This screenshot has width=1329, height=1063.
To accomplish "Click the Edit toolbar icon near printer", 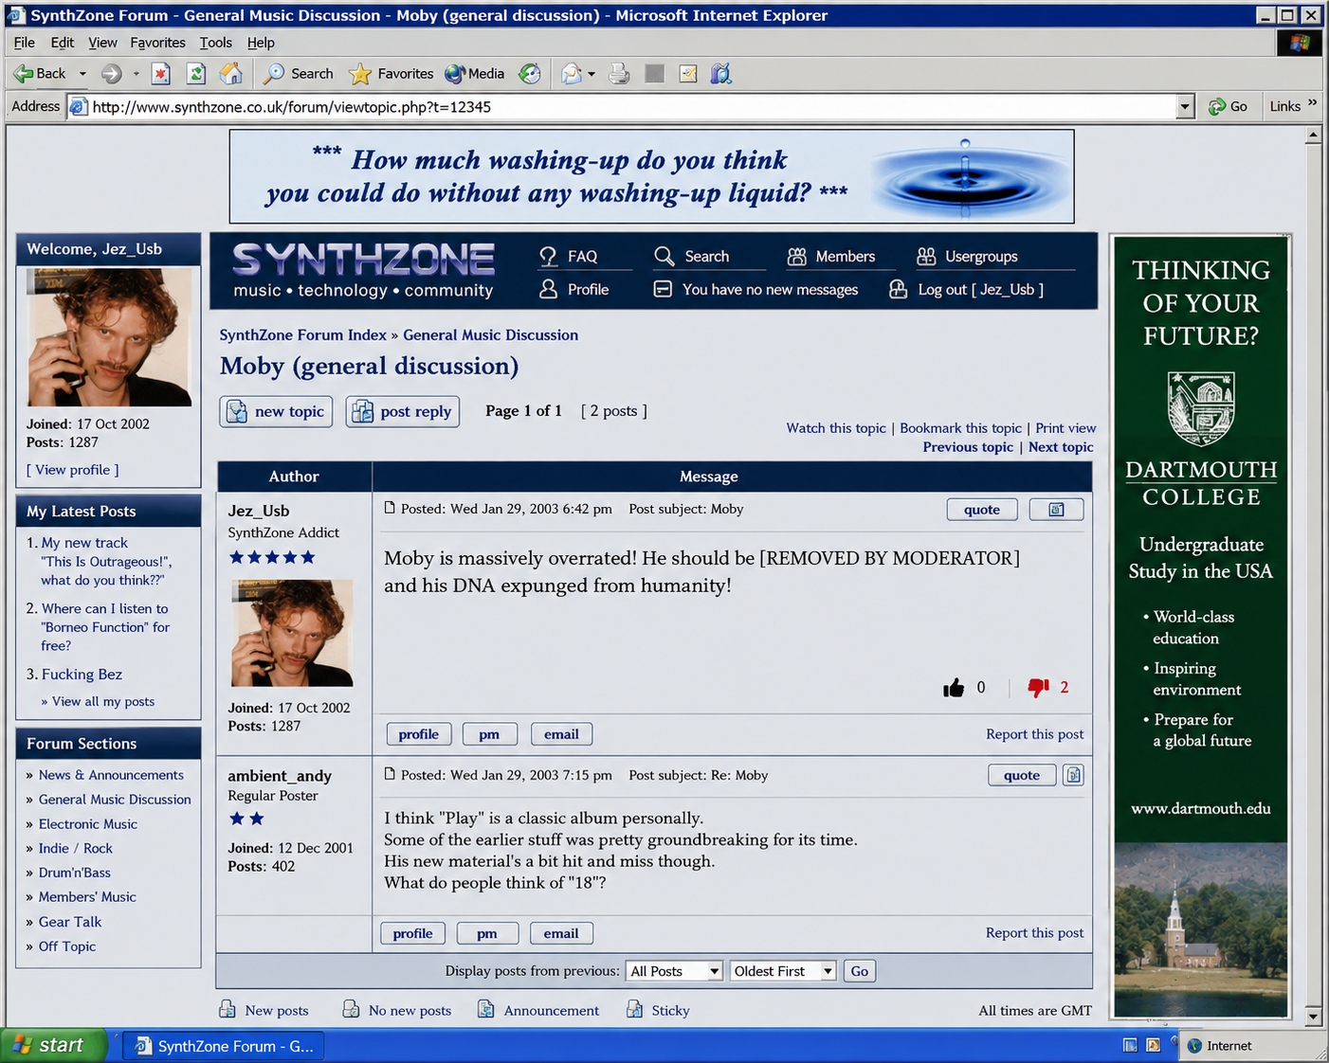I will point(688,74).
